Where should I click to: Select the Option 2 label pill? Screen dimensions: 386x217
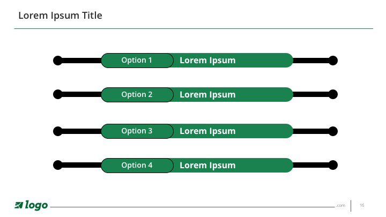(x=137, y=95)
